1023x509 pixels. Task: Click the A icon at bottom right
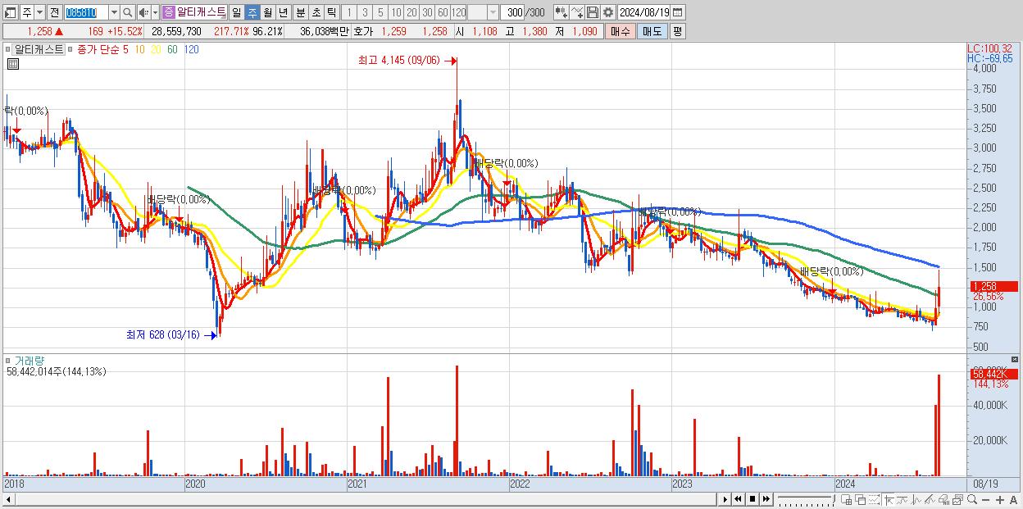[1014, 499]
